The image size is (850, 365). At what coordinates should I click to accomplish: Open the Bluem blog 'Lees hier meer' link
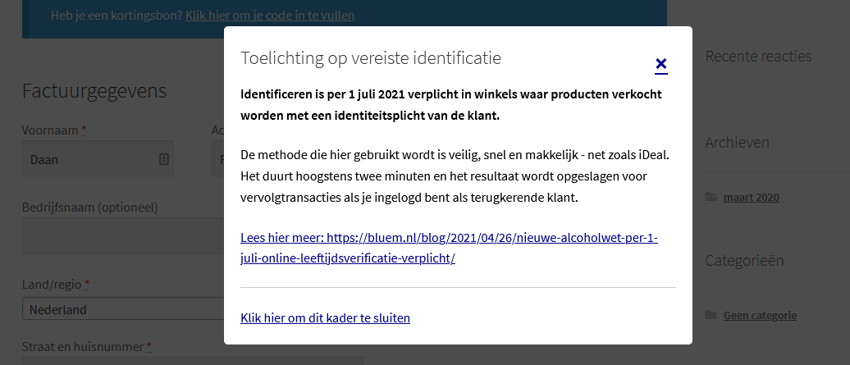tap(449, 248)
